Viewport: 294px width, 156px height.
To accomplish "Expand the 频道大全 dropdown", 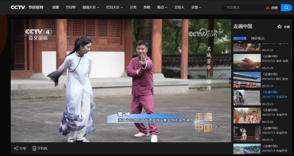I will [x=91, y=7].
